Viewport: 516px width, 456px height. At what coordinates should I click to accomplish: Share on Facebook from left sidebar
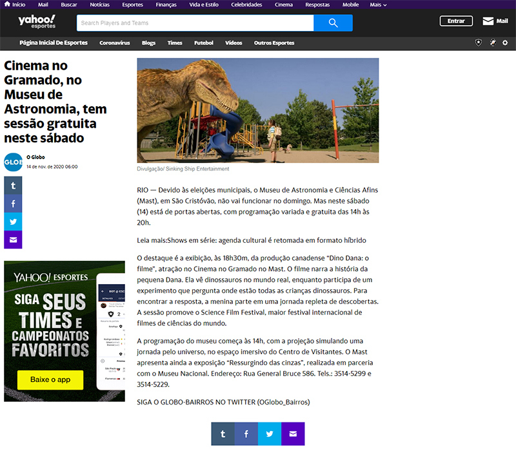13,204
